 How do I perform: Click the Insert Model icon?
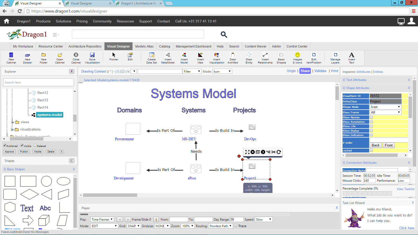[184, 57]
